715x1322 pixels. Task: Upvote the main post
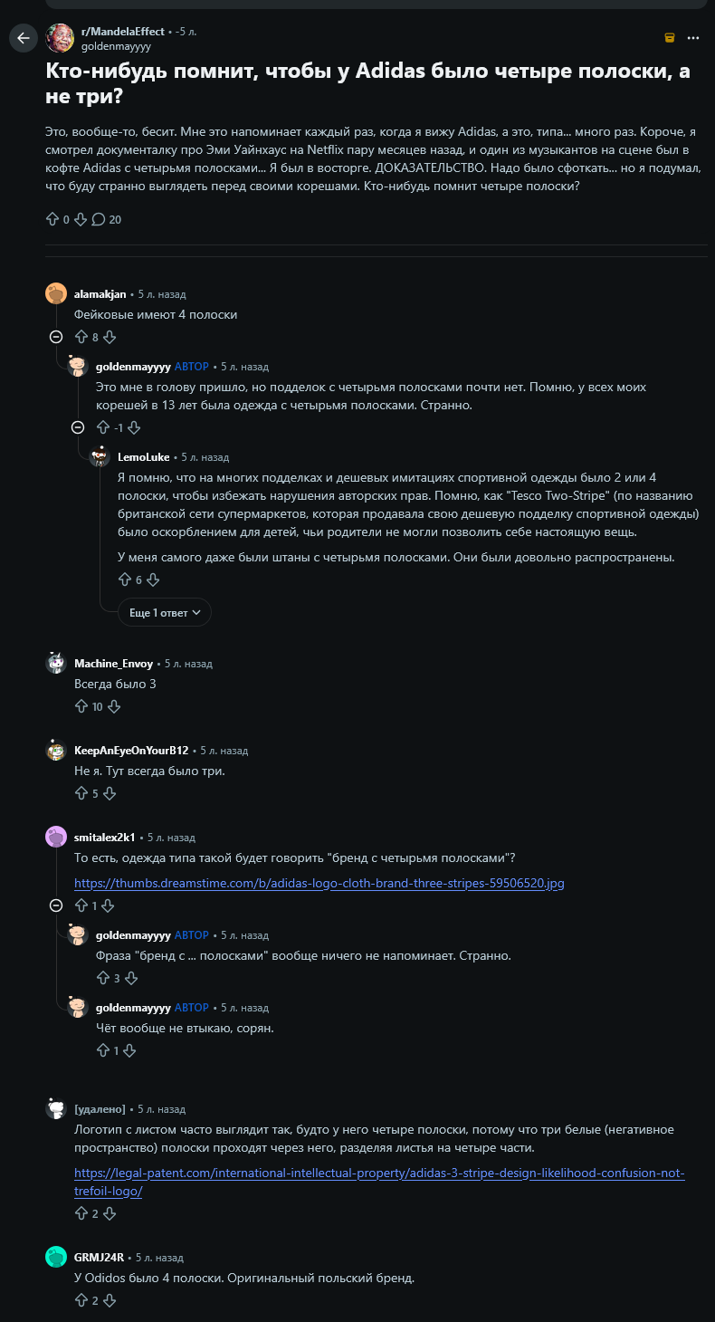click(x=52, y=219)
